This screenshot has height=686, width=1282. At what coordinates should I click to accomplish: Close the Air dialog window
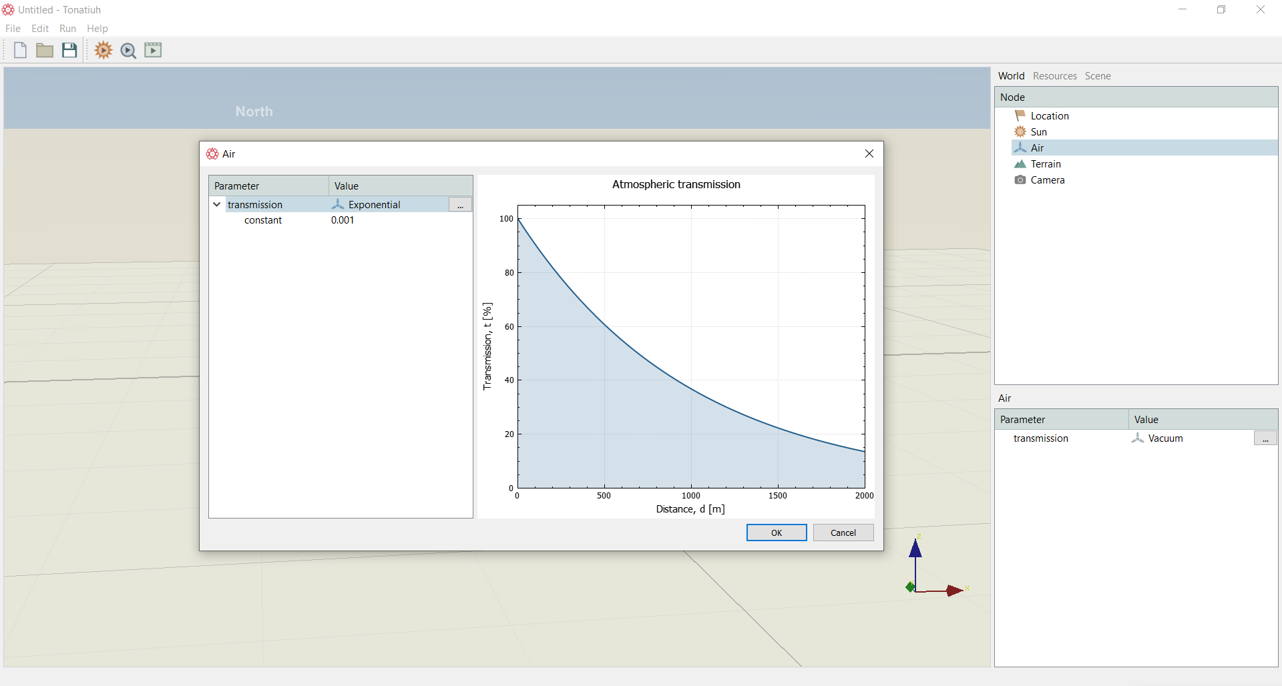(x=869, y=153)
